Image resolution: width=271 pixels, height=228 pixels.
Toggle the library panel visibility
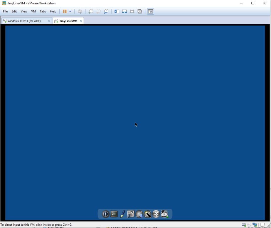point(117,11)
